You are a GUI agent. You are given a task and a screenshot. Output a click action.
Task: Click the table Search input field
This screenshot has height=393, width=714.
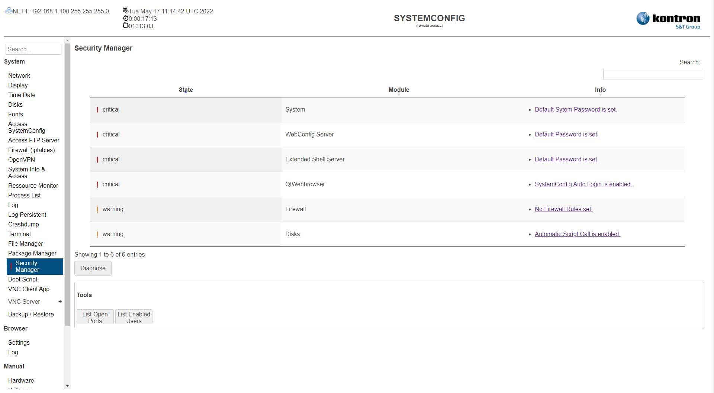(653, 74)
